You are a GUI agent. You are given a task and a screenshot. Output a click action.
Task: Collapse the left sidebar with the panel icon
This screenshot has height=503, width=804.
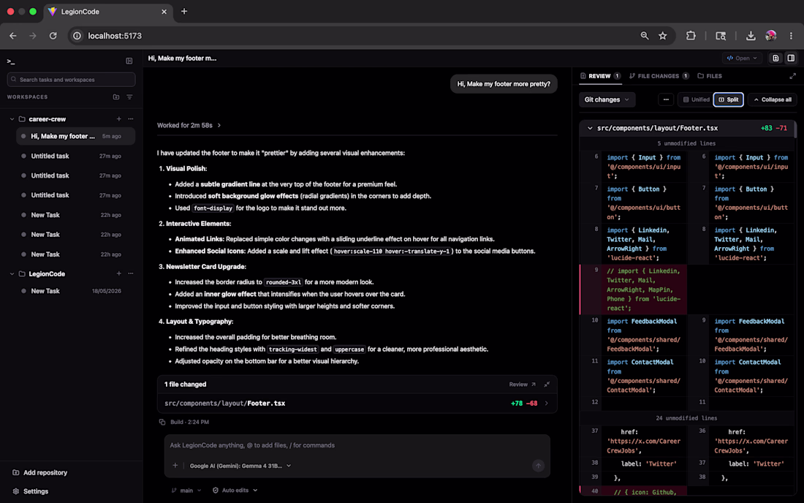pyautogui.click(x=129, y=61)
